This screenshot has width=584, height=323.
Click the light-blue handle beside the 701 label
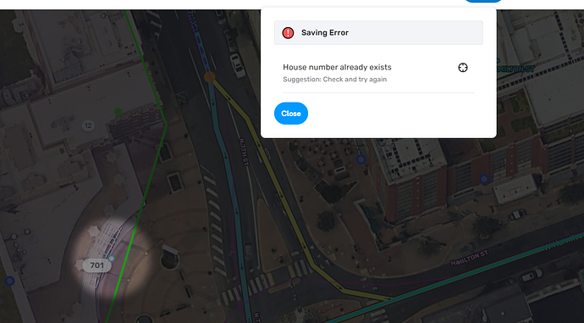(112, 259)
